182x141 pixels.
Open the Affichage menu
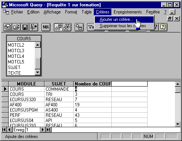click(52, 12)
